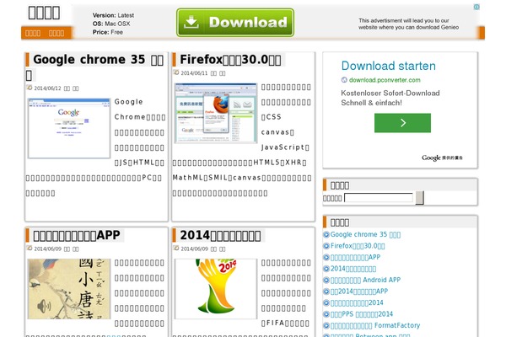Screen dimensions: 506x337
Task: Click bullet icon beside sidebar link beginning 2014
Action: point(326,269)
